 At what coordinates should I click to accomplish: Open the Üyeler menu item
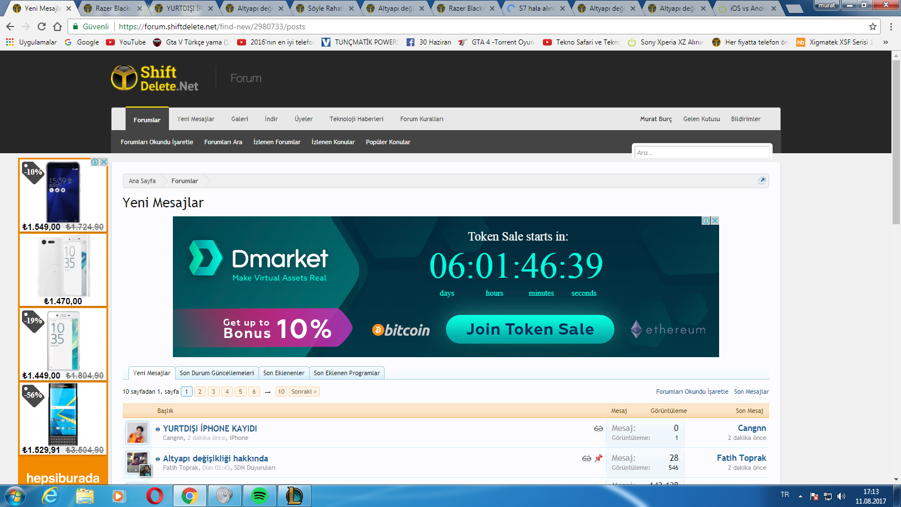[x=304, y=119]
